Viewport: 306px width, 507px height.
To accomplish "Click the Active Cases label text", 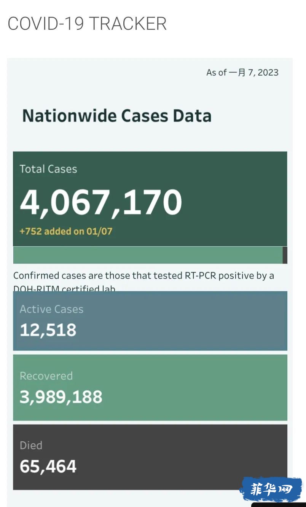I will pyautogui.click(x=51, y=309).
